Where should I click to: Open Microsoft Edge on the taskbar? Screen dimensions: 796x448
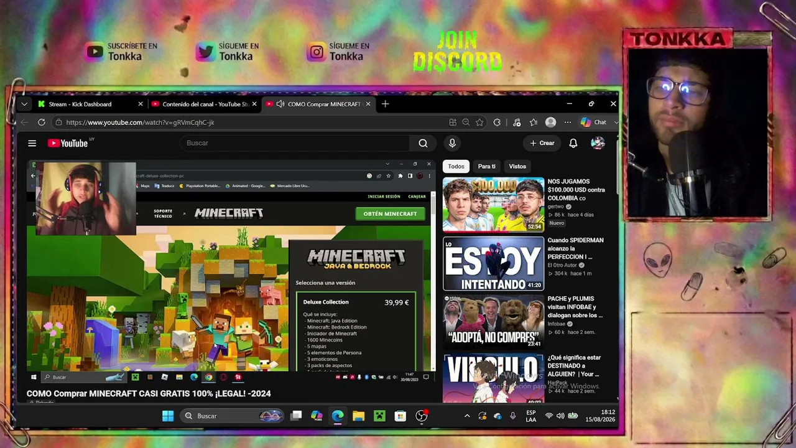338,416
